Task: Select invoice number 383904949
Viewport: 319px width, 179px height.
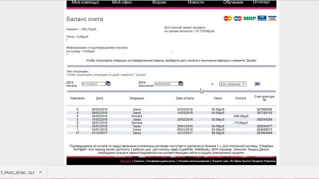Action: point(264,133)
